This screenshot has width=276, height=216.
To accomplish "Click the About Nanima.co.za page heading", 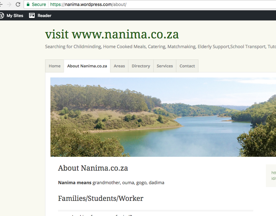I will click(93, 168).
